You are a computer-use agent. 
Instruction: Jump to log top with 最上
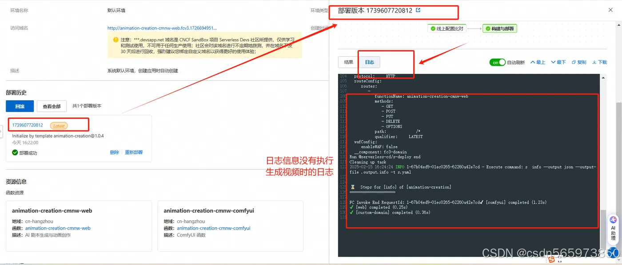[538, 63]
